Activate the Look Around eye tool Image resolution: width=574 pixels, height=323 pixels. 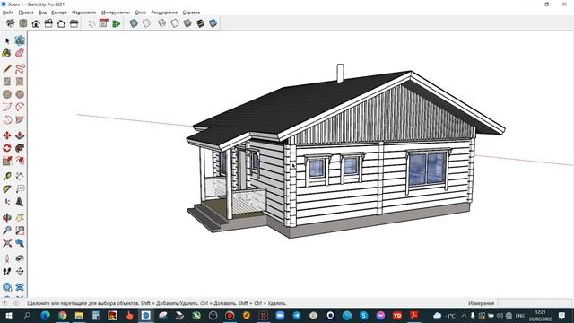pyautogui.click(x=20, y=258)
